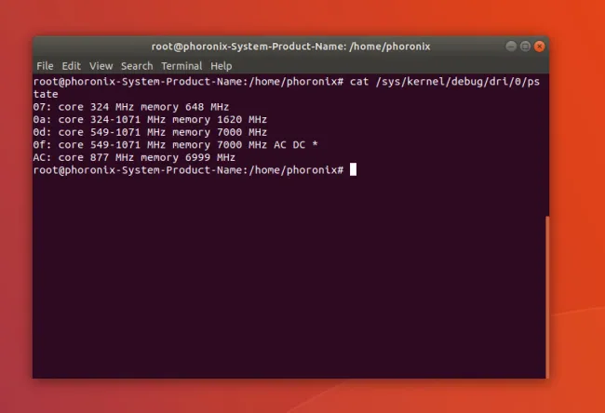Click the line starting with '0d: core 549-1071 MHz'
This screenshot has height=413, width=605.
click(150, 132)
